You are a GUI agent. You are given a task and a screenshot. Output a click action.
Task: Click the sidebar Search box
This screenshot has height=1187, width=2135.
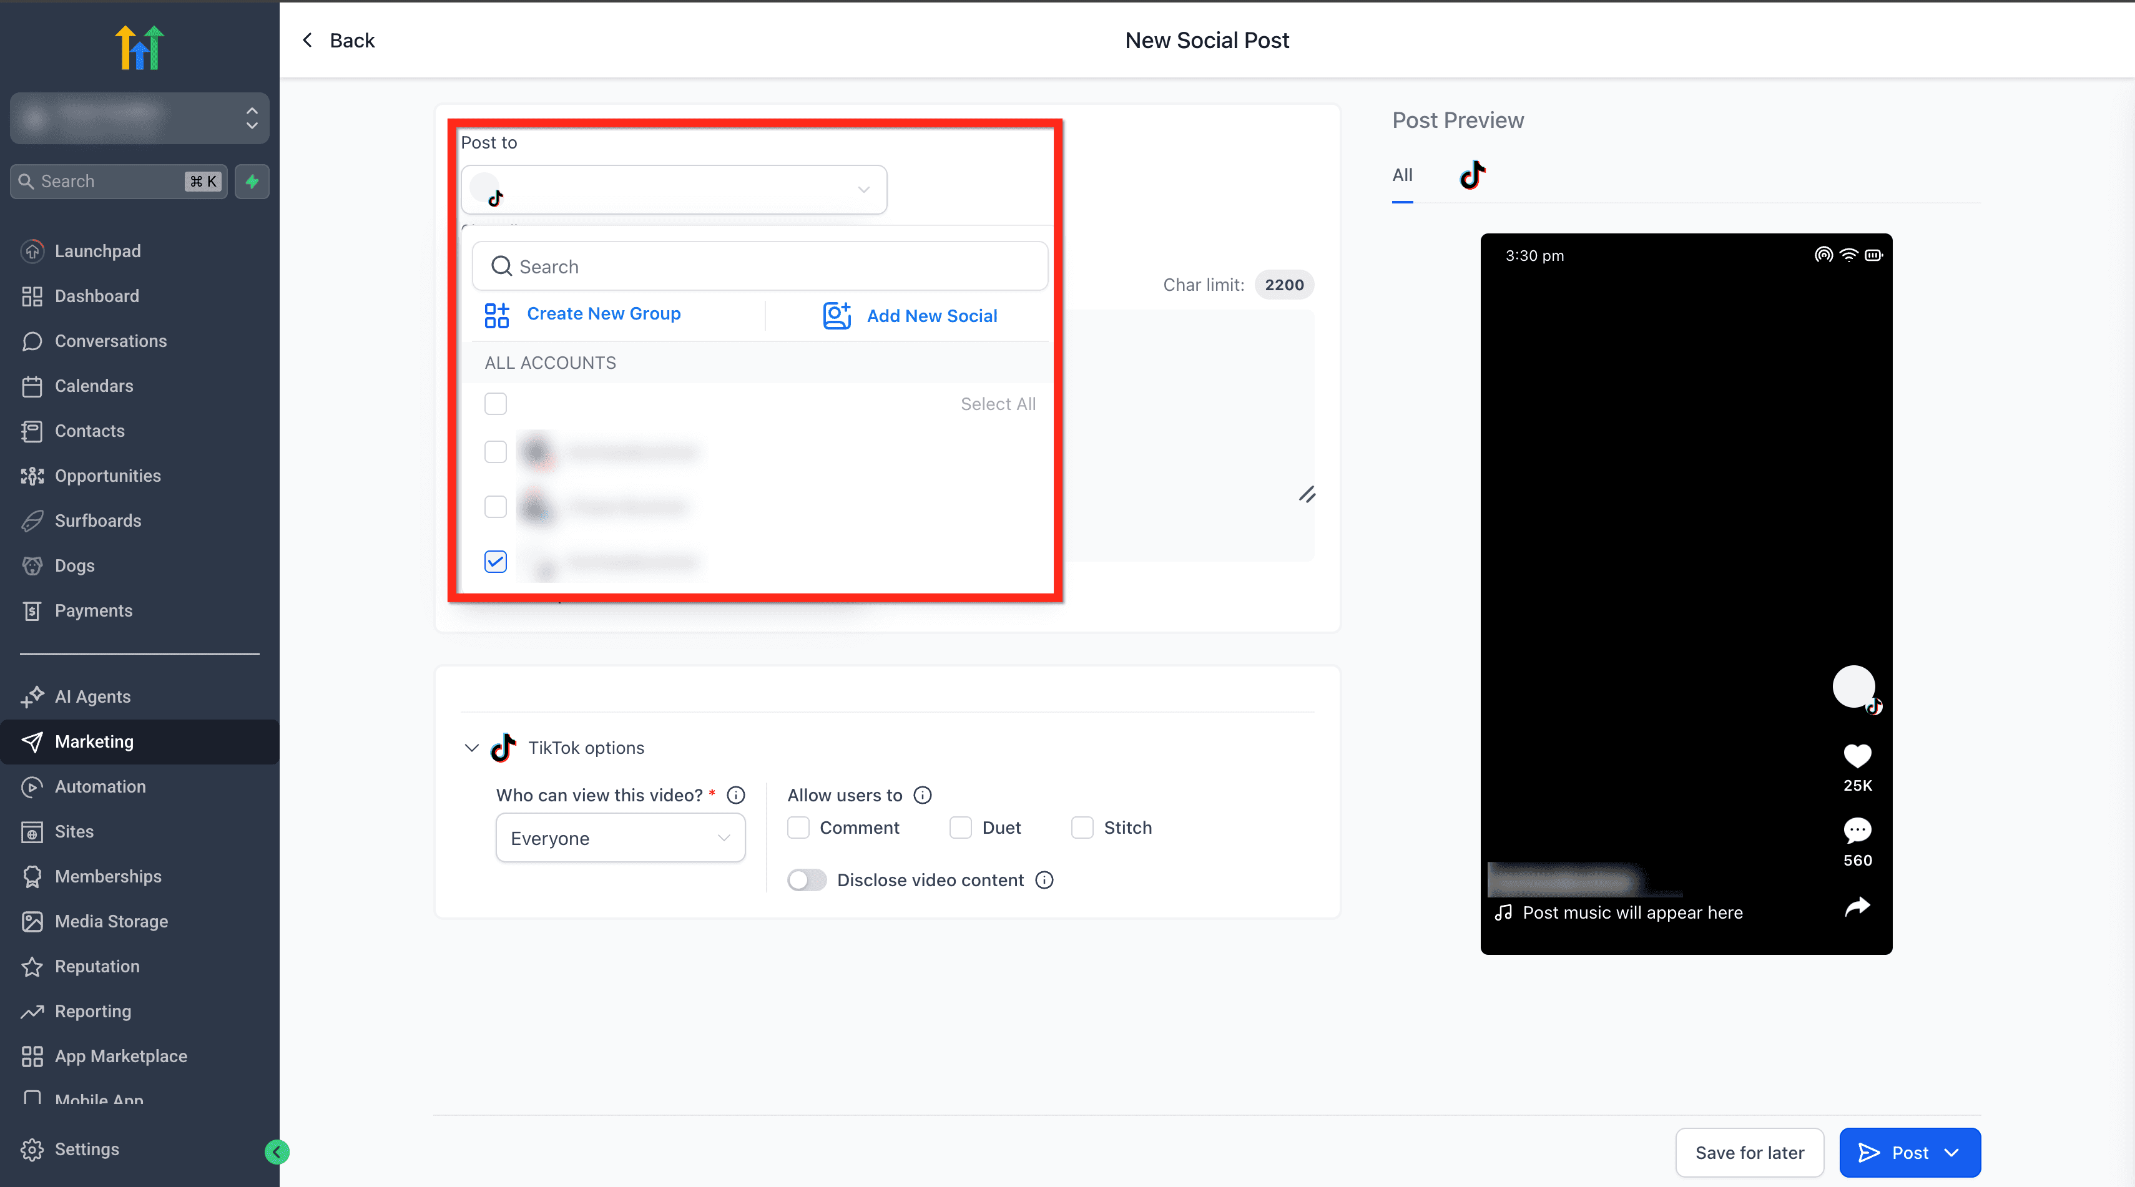coord(119,182)
